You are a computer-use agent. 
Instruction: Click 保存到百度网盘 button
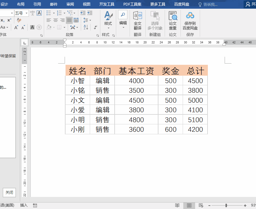190,21
